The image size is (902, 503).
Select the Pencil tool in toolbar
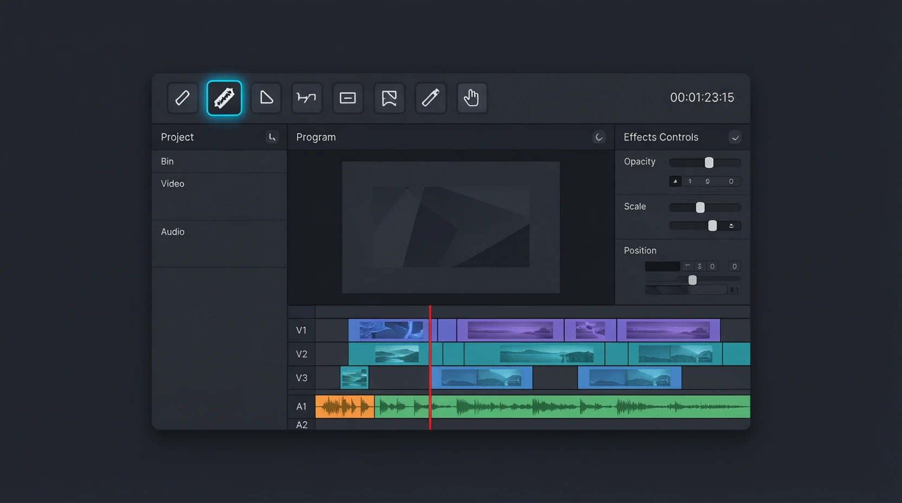tap(183, 98)
